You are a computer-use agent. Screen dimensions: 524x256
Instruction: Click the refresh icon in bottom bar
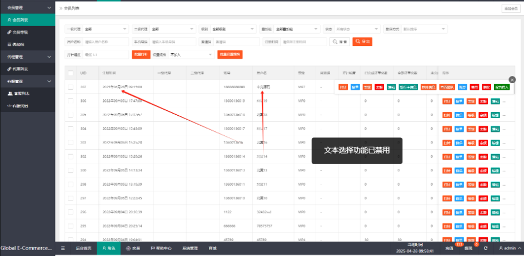486,248
